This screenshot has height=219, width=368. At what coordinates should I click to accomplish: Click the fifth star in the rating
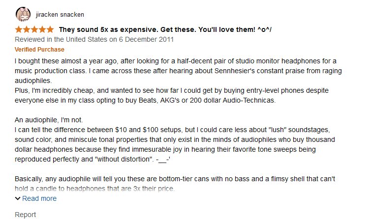pyautogui.click(x=51, y=29)
